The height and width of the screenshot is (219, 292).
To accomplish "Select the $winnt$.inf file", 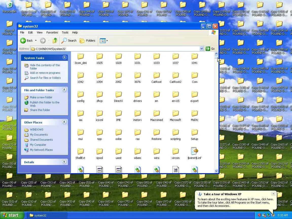I will 194,153.
